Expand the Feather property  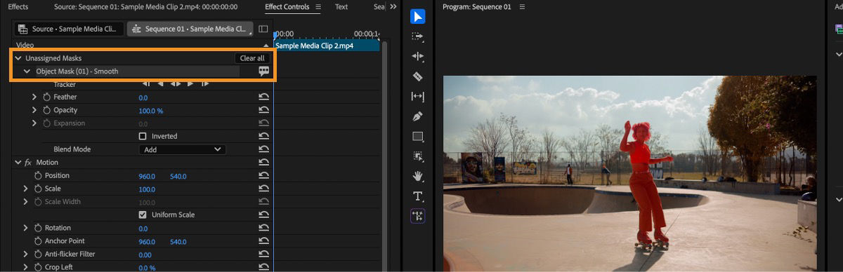point(34,97)
